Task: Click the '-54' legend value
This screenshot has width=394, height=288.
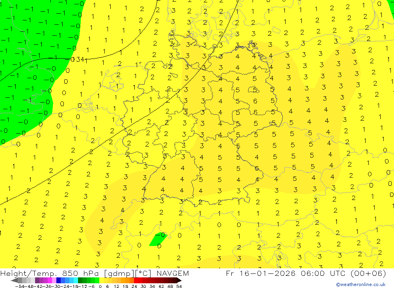Action: point(20,286)
